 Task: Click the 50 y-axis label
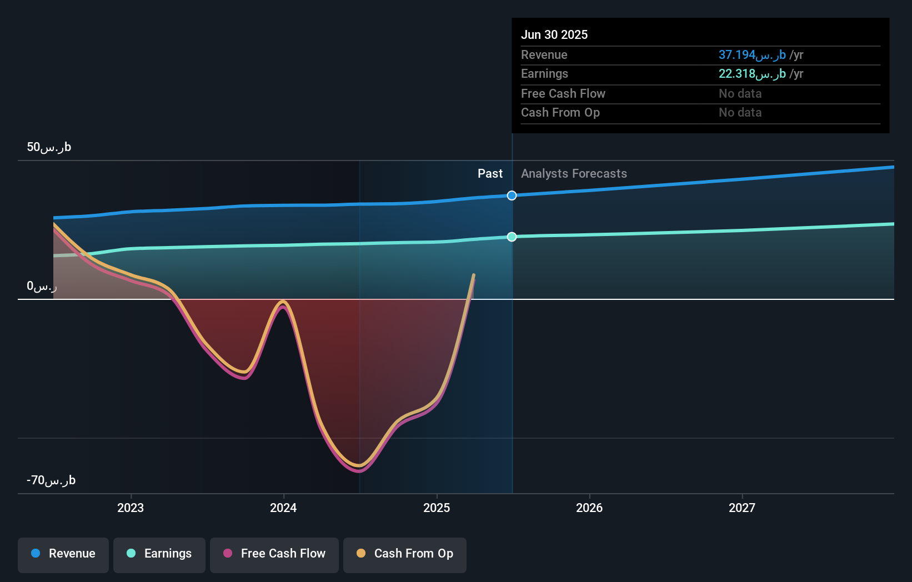pyautogui.click(x=49, y=147)
